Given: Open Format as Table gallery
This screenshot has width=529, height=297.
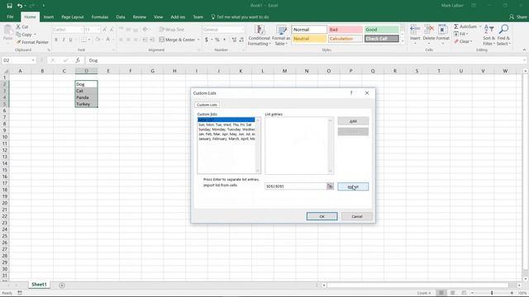Looking at the screenshot, I should coord(281,35).
